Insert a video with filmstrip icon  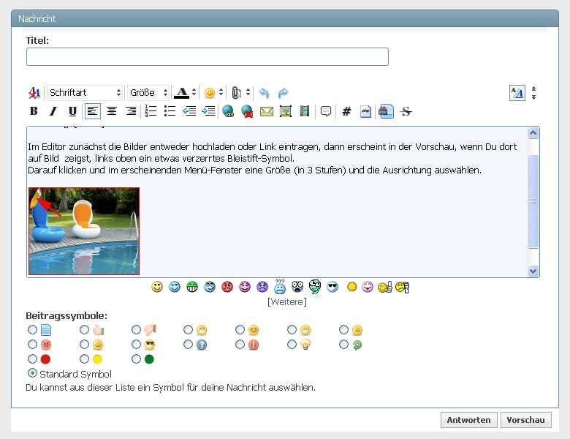(x=305, y=111)
